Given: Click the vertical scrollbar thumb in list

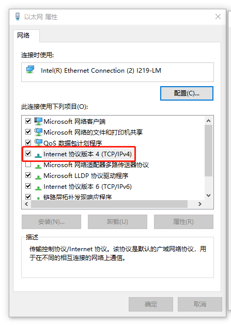Looking at the screenshot, I should coord(208,151).
